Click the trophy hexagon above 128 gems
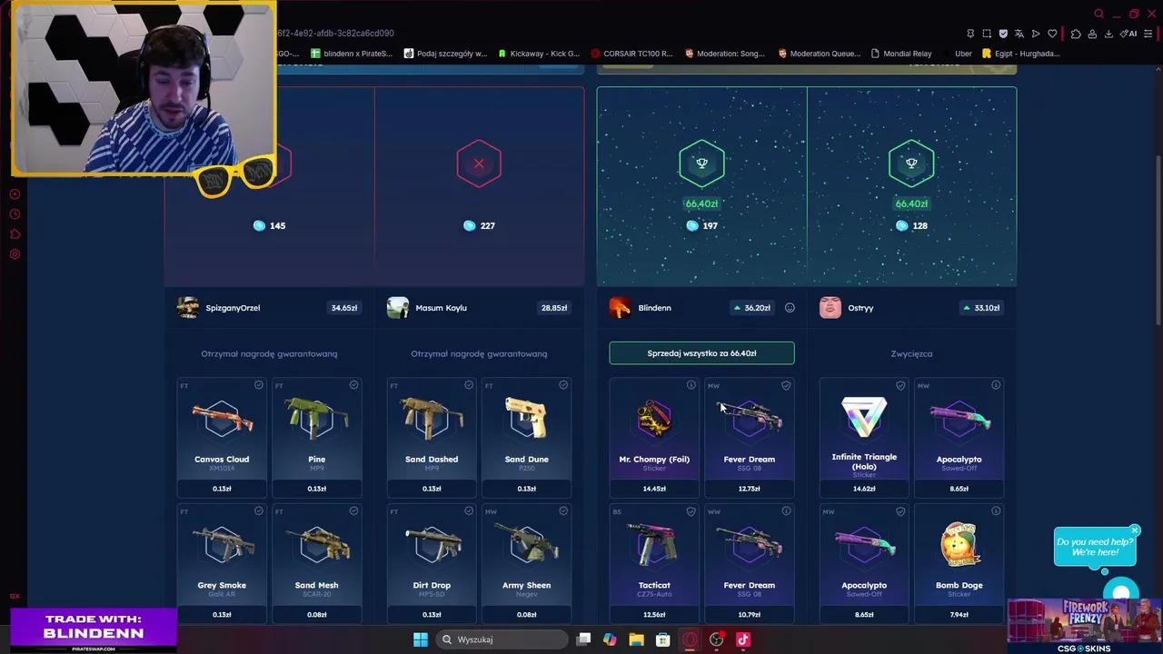Screen dimensions: 1163x654 point(911,163)
